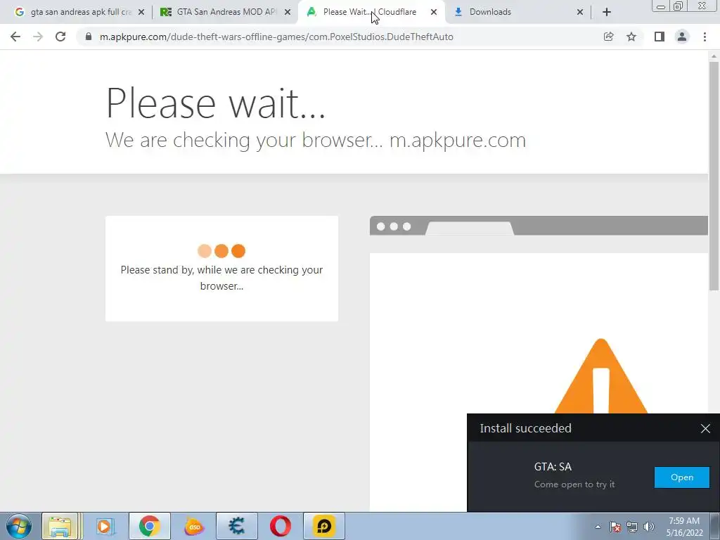Image resolution: width=720 pixels, height=540 pixels.
Task: Click the page vertical scrollbar thumb
Action: 714,176
